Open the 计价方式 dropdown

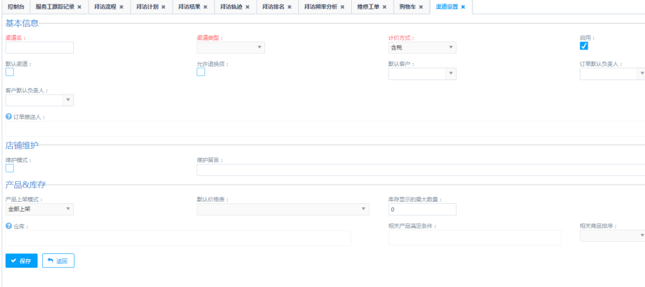point(422,48)
